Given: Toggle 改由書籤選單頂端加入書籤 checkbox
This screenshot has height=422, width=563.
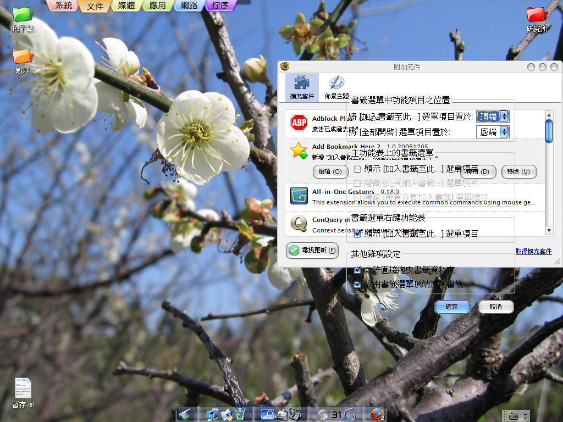Looking at the screenshot, I should 357,284.
